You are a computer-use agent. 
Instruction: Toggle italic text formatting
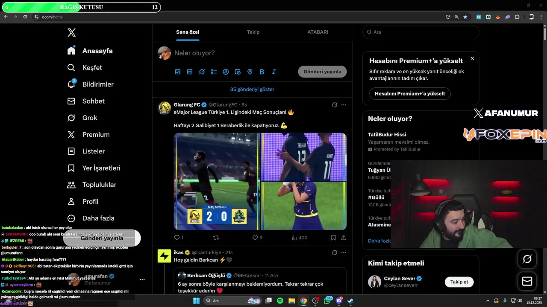[274, 72]
